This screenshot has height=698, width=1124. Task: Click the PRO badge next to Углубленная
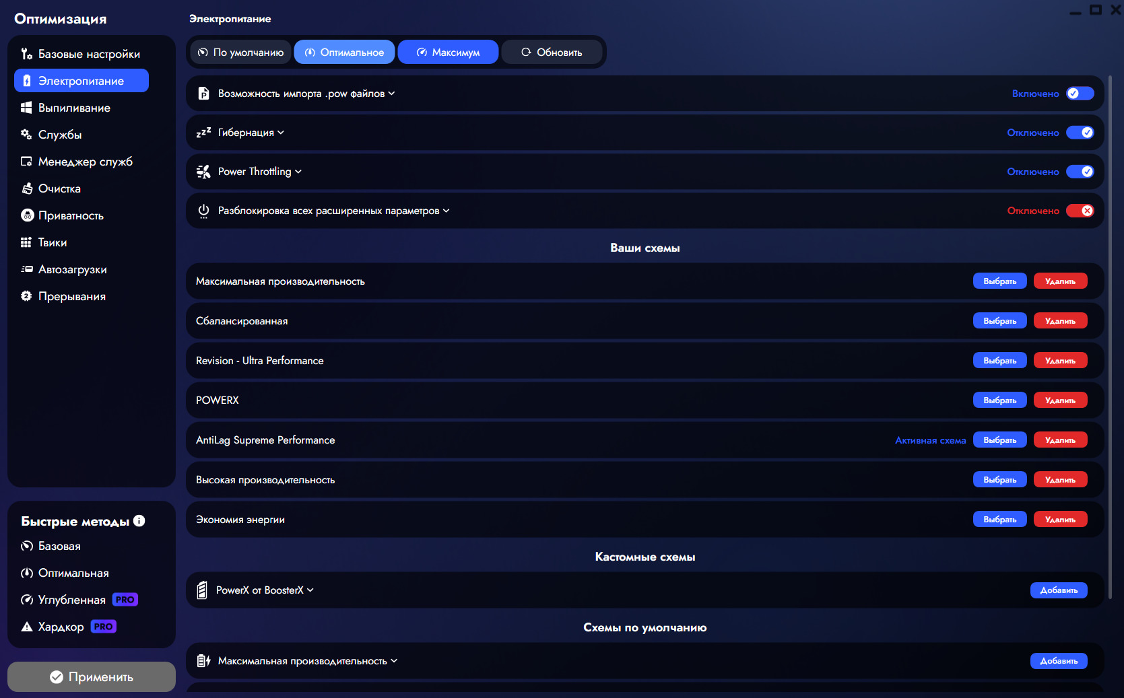point(125,600)
